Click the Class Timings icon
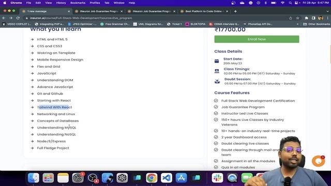Screen dimensions: 331x186 pyautogui.click(x=217, y=71)
